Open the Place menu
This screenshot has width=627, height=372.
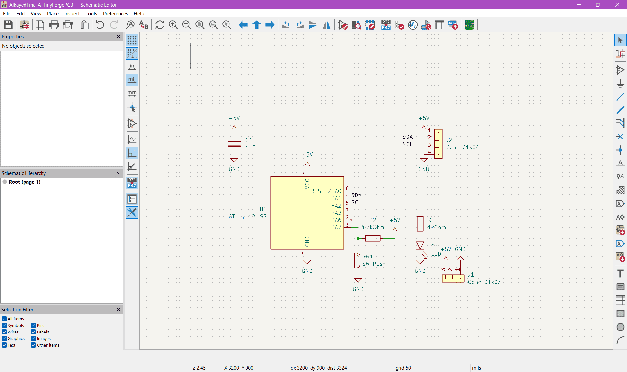(x=53, y=13)
